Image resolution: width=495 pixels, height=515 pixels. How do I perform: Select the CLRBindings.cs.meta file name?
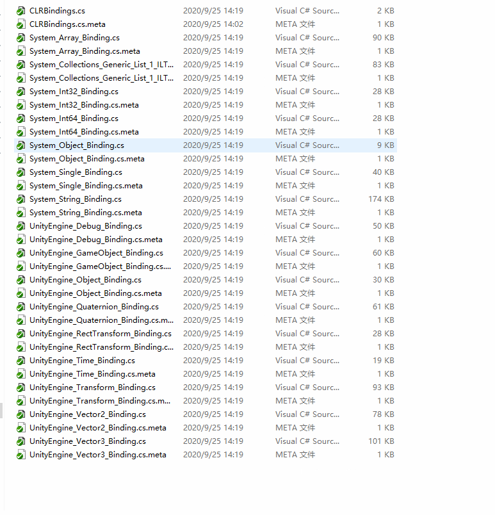point(67,24)
